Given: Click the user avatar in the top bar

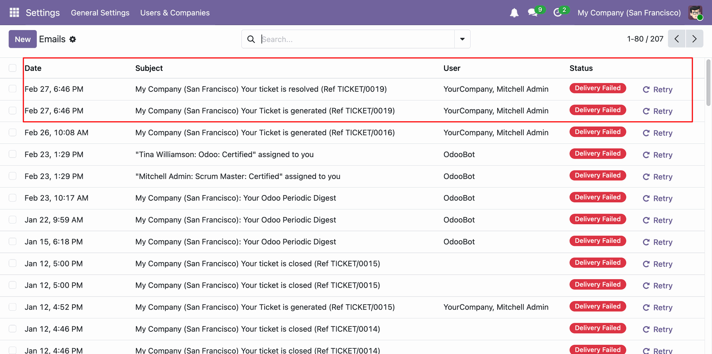Looking at the screenshot, I should [695, 13].
